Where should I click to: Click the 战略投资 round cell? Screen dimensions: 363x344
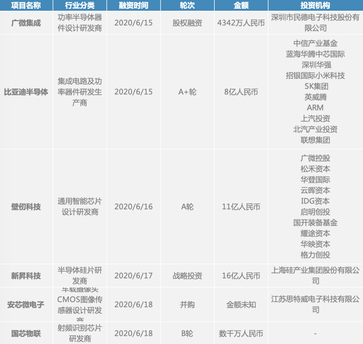click(x=187, y=275)
